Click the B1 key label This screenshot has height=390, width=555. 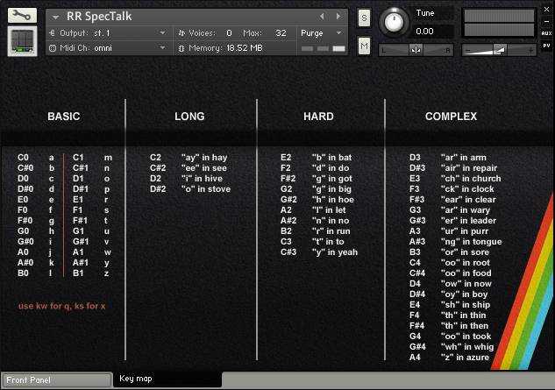[78, 273]
